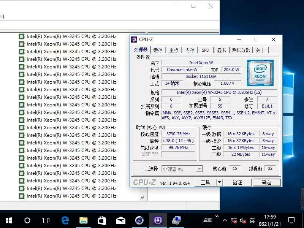This screenshot has height=228, width=304.
Task: Open the SPD tab
Action: tap(205, 50)
